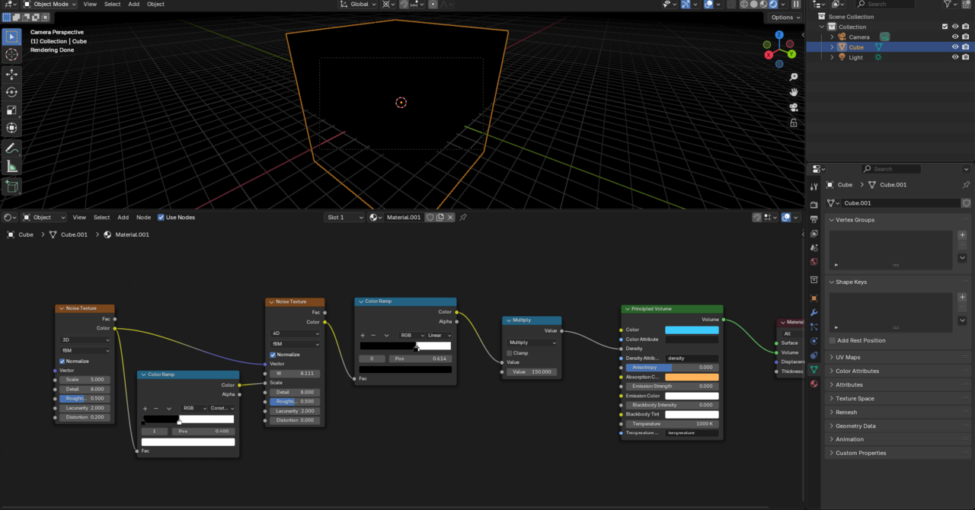Click the fake user shield for Material.001

tap(430, 217)
